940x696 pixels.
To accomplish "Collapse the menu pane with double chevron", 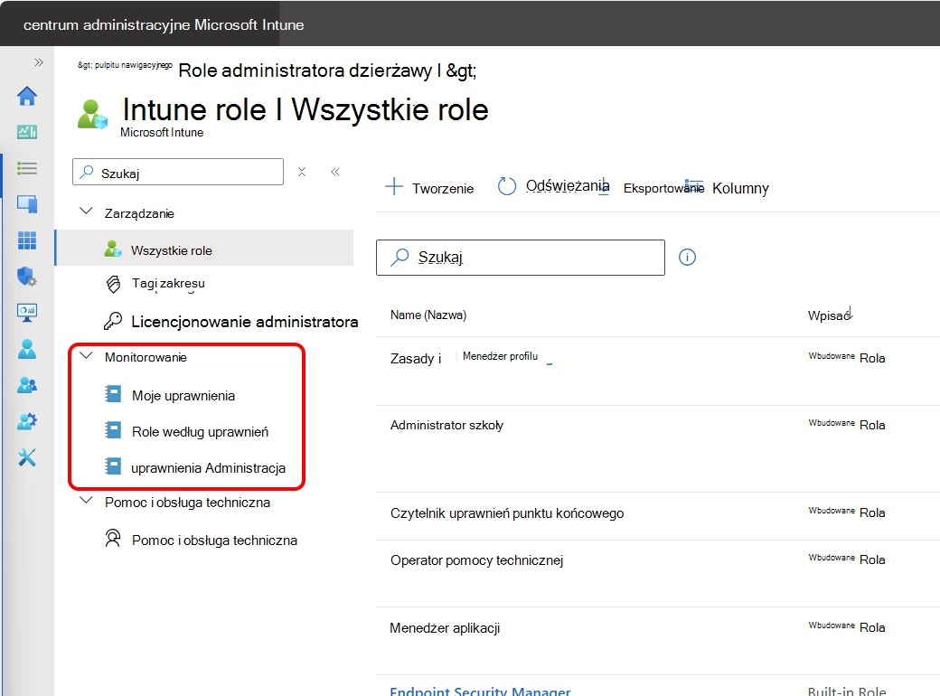I will tap(335, 172).
